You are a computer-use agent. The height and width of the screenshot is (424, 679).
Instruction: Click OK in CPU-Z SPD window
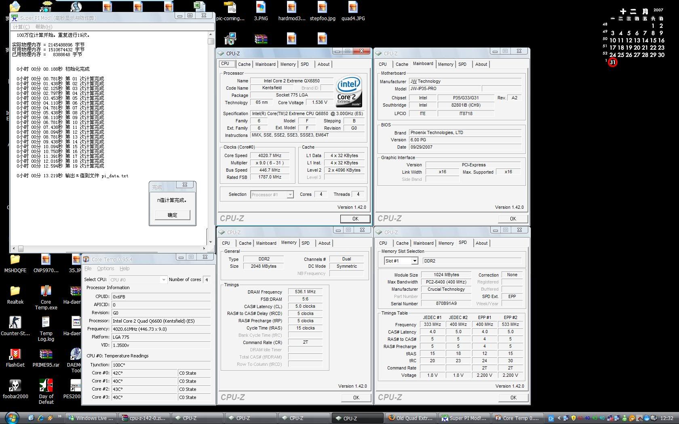tap(513, 397)
